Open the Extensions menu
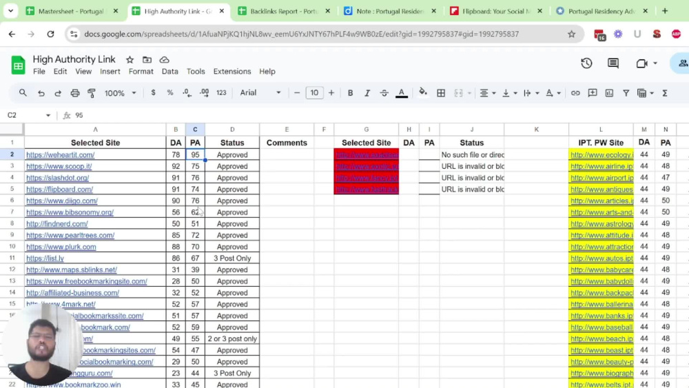This screenshot has width=689, height=388. tap(232, 71)
